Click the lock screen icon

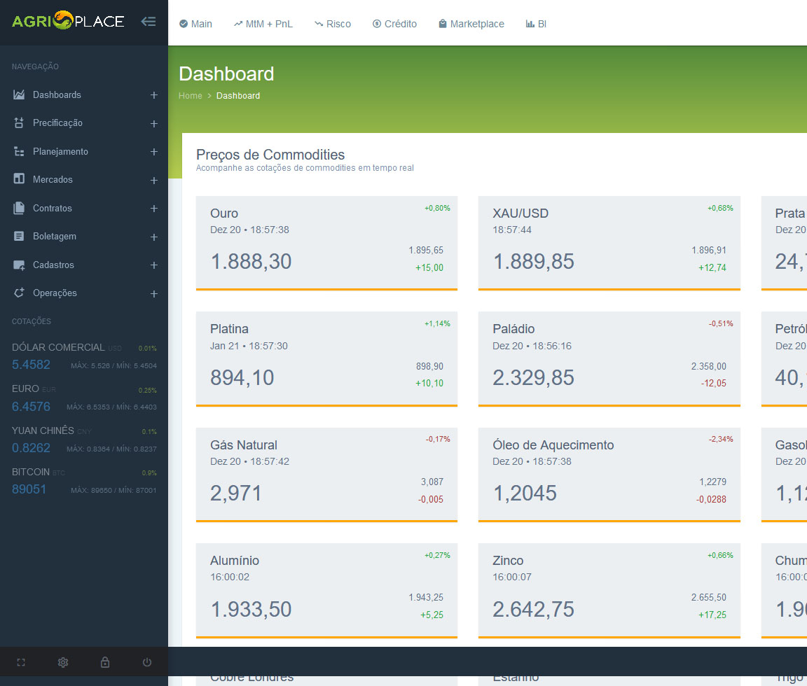pyautogui.click(x=105, y=662)
